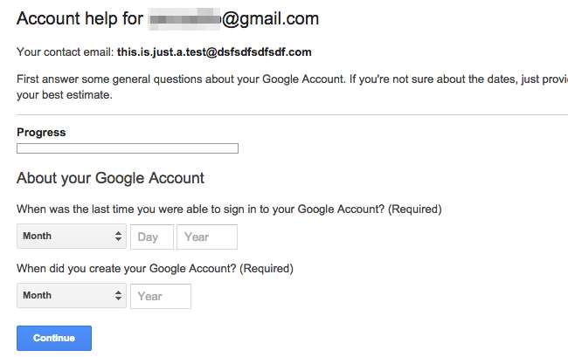Click the 'When did you create' question text

[126, 269]
